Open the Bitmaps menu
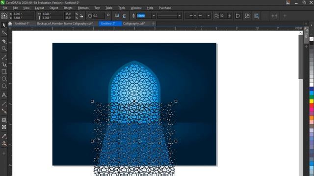314x176 pixels. 83,8
